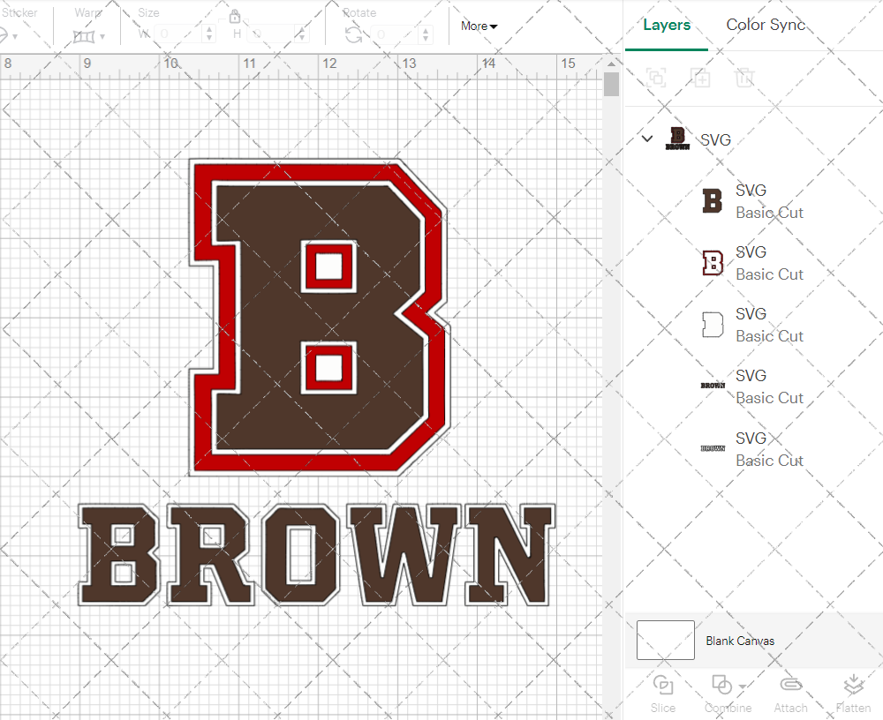The image size is (883, 720).
Task: Click the duplicate layer icon in Layers panel
Action: (701, 78)
